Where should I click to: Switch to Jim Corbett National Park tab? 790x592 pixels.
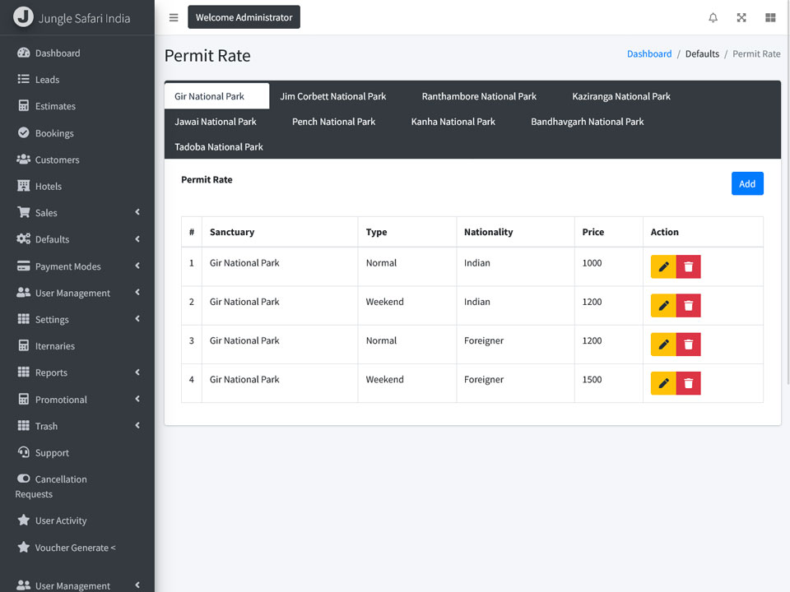[333, 96]
